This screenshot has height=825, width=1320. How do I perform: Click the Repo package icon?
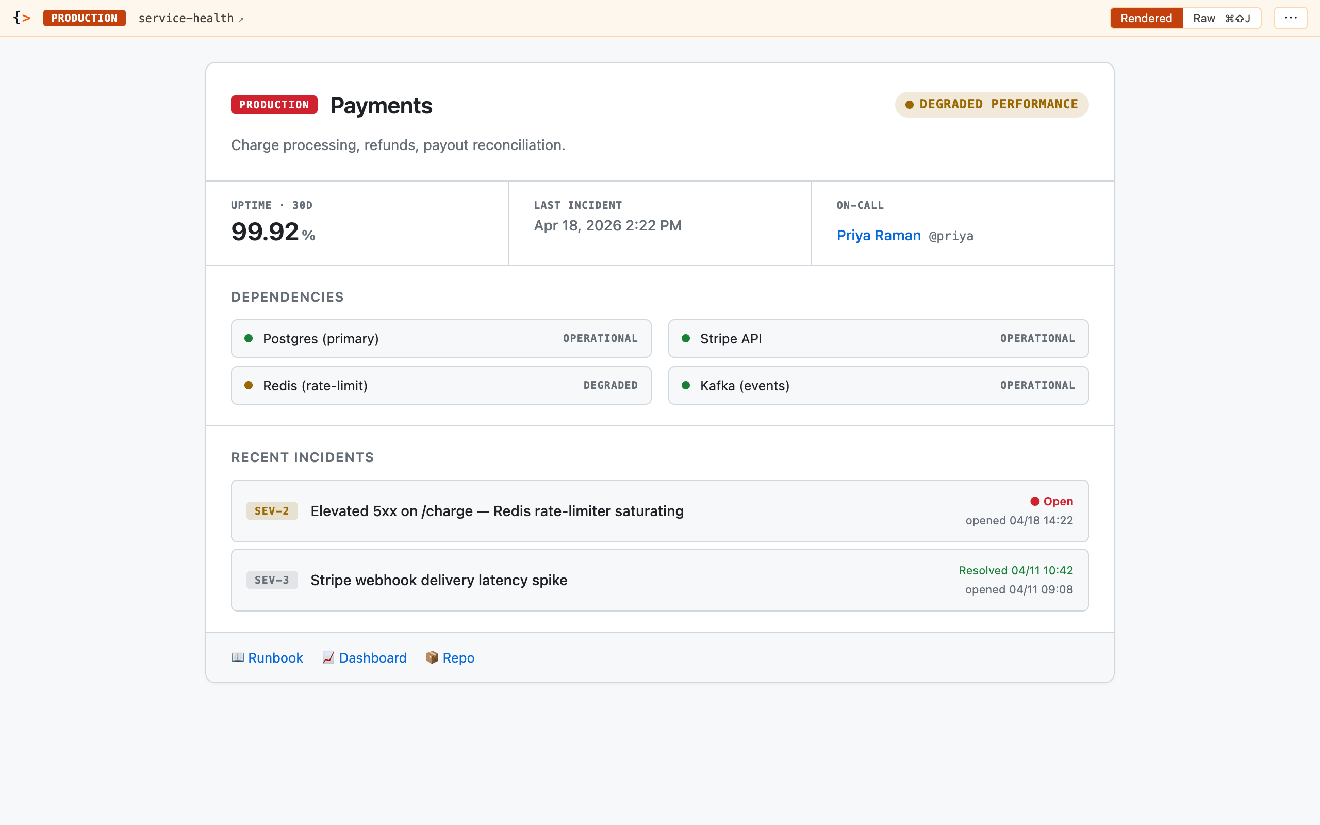[x=432, y=657]
